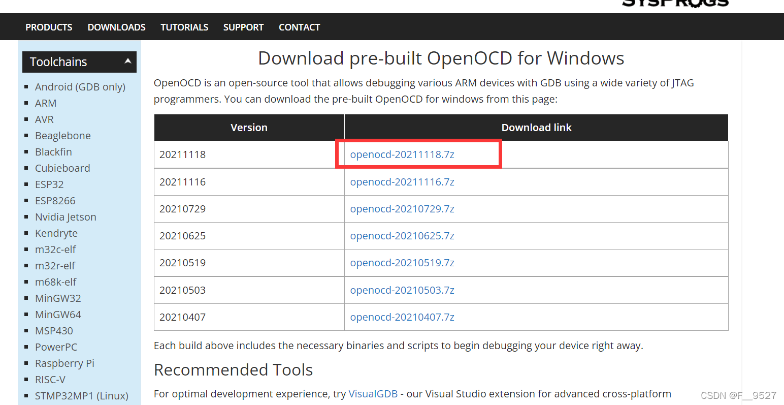
Task: Open the ESP32 toolchain link
Action: (x=49, y=184)
